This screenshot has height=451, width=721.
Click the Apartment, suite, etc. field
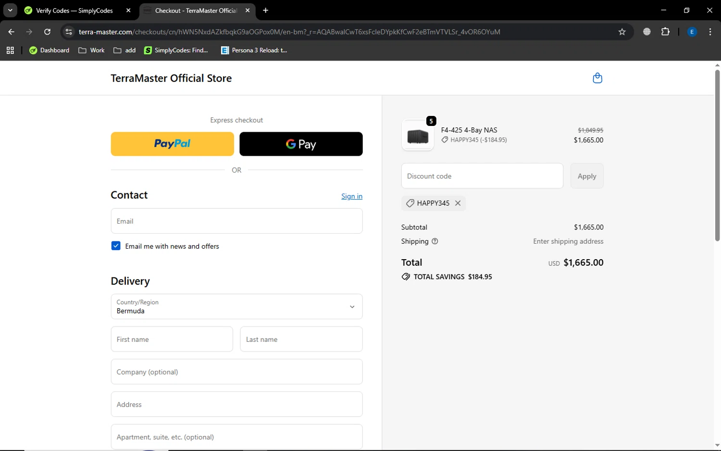[236, 437]
